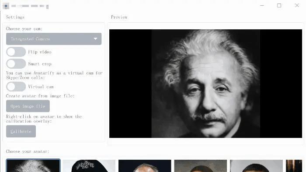Select the partially visible last avatar
The image size is (306, 172).
pyautogui.click(x=294, y=166)
